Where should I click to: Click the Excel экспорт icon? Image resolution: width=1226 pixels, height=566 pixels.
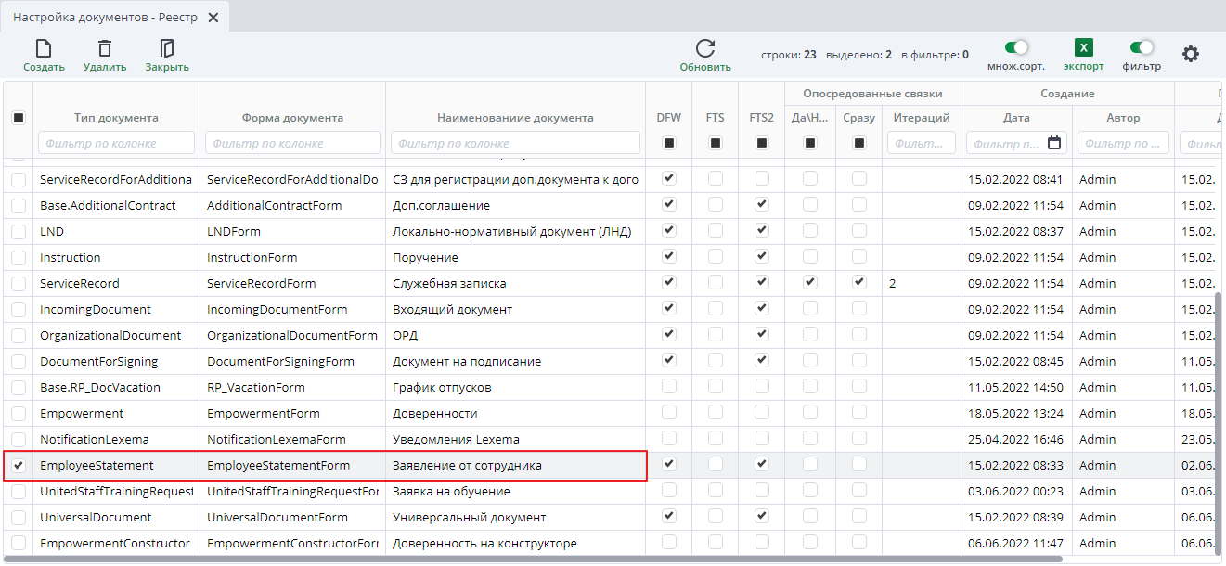coord(1083,48)
